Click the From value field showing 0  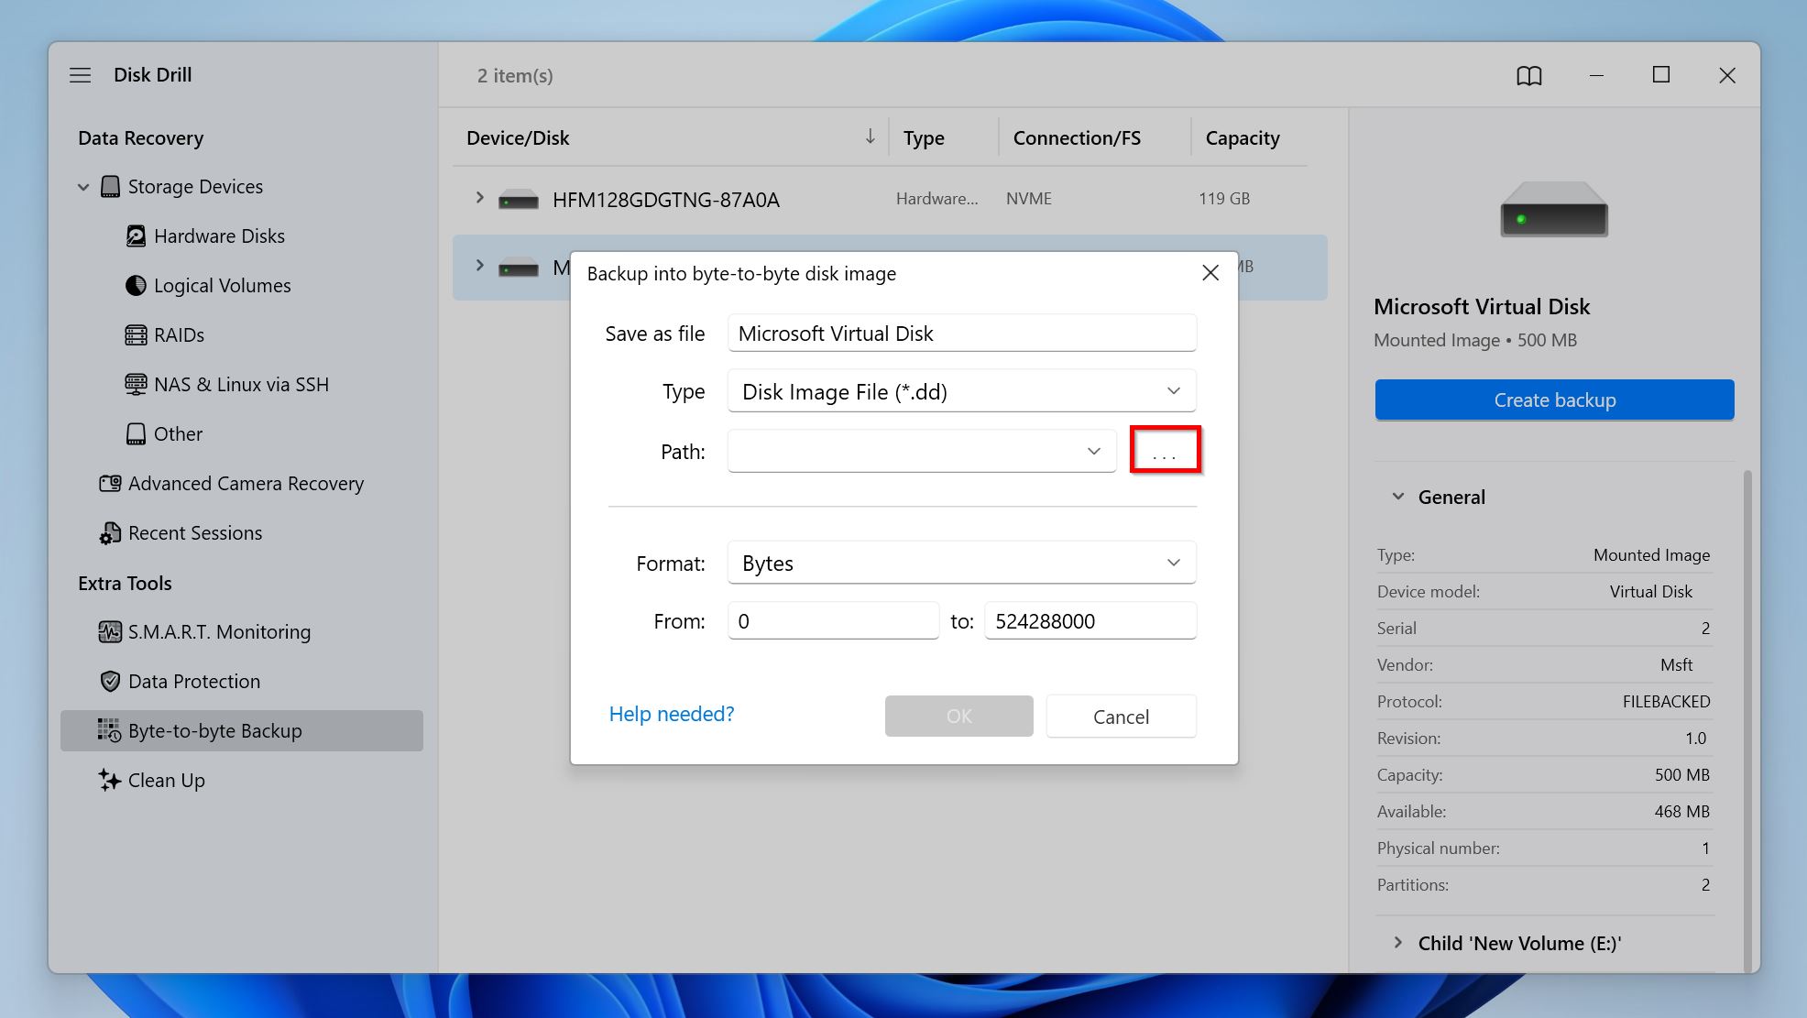click(832, 620)
